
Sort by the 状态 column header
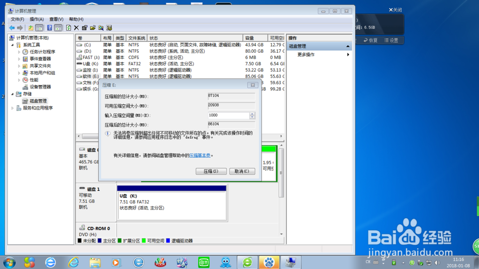pos(195,38)
